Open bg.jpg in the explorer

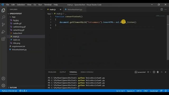[x=16, y=20]
